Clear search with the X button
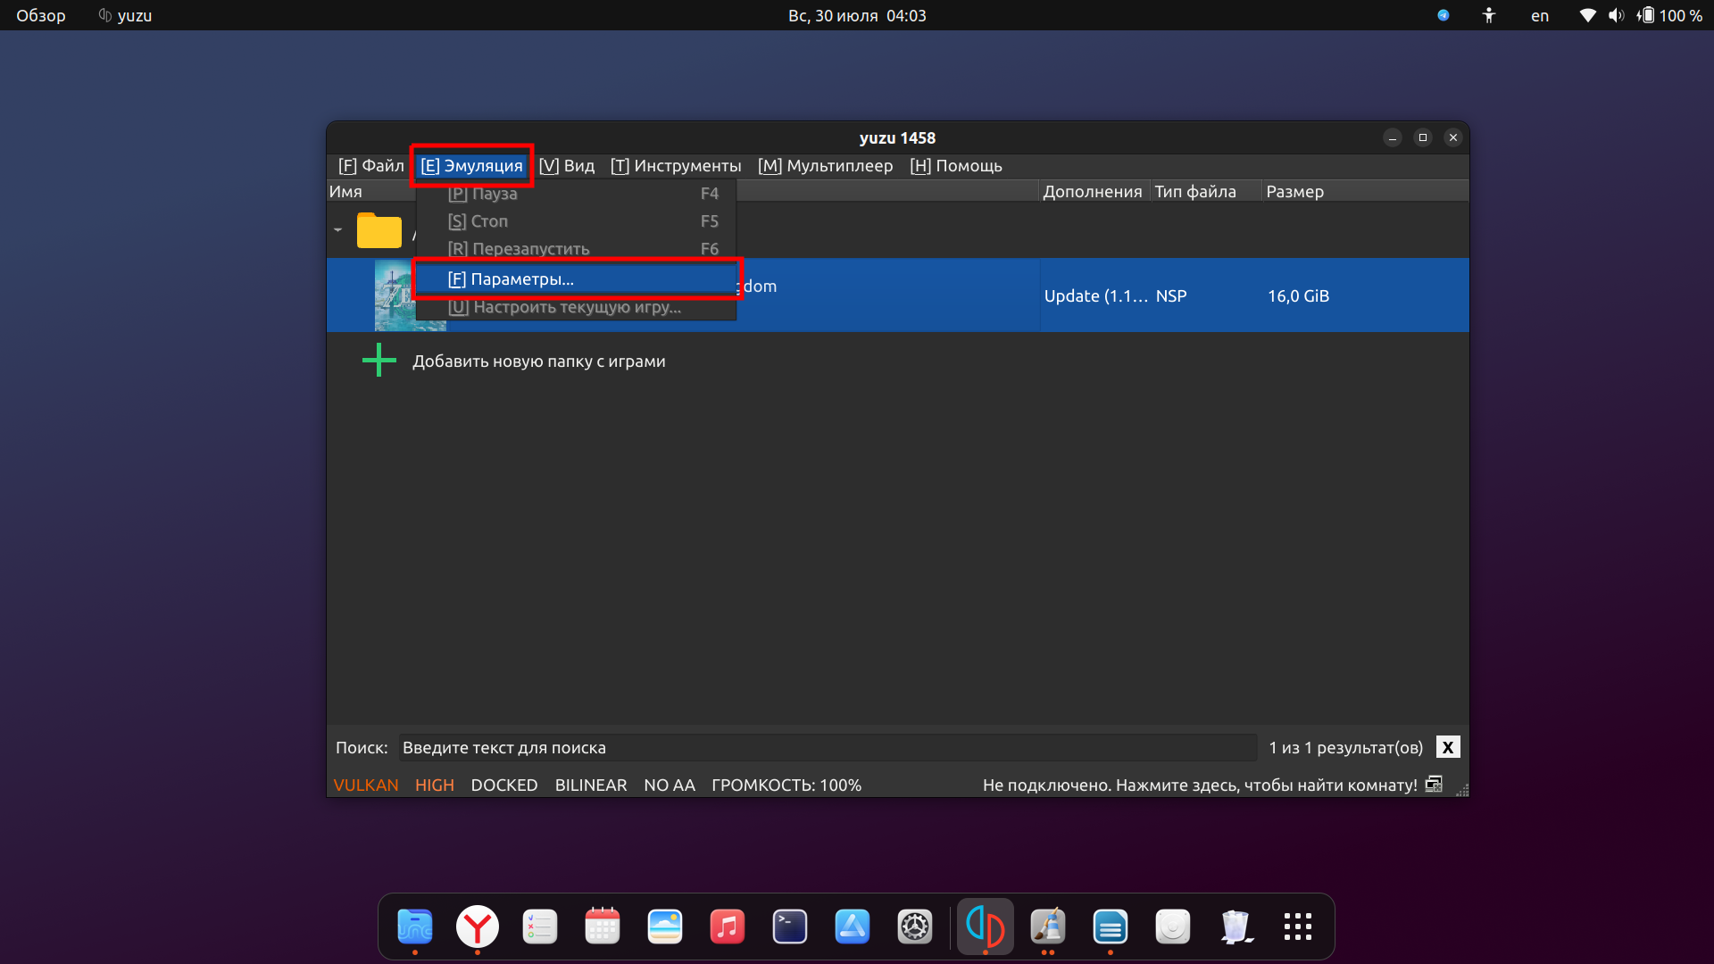The width and height of the screenshot is (1714, 964). point(1448,747)
